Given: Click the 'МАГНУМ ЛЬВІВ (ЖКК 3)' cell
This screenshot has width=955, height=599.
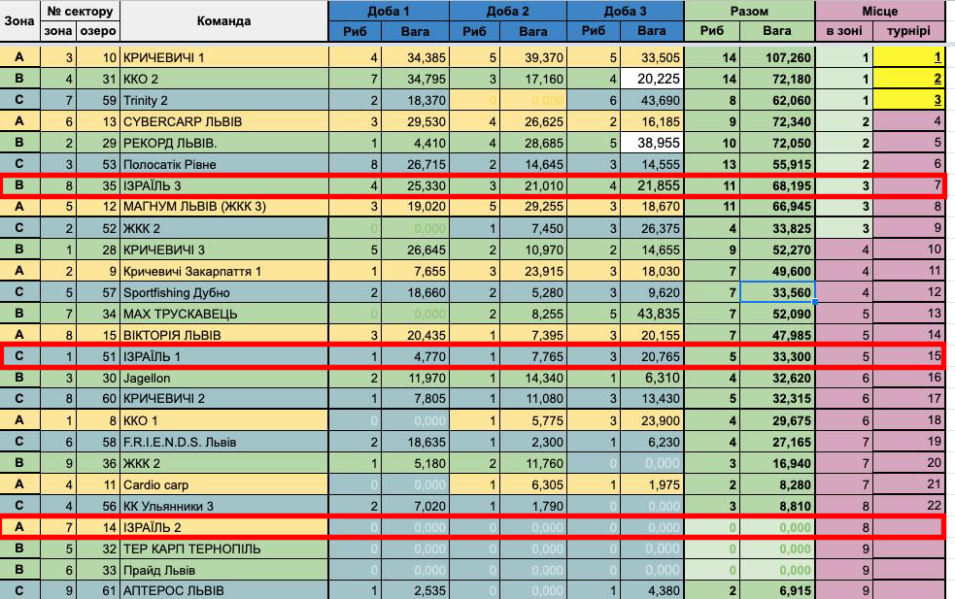Looking at the screenshot, I should [x=224, y=207].
